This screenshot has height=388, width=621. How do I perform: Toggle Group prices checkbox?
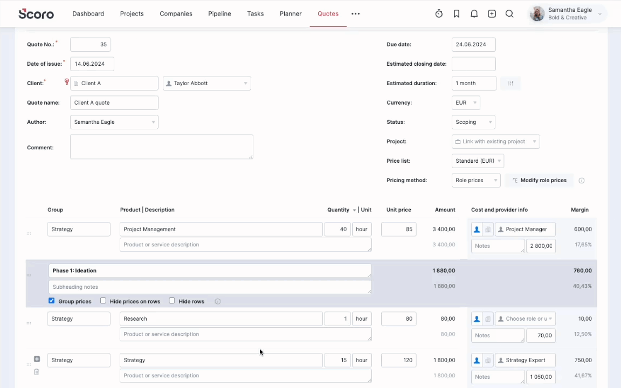click(x=52, y=301)
